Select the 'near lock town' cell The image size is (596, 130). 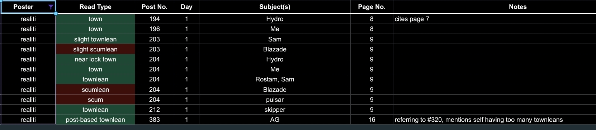coord(95,59)
